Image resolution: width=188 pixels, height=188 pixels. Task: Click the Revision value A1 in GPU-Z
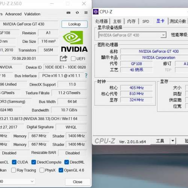click(x=49, y=33)
